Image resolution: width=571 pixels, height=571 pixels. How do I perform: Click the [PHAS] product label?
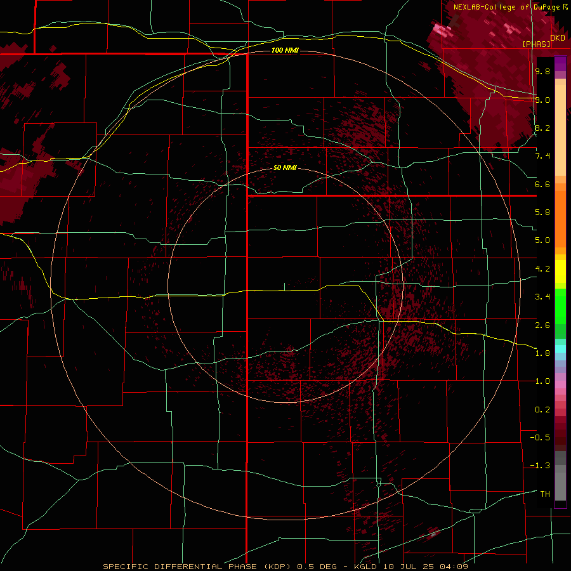coord(536,44)
